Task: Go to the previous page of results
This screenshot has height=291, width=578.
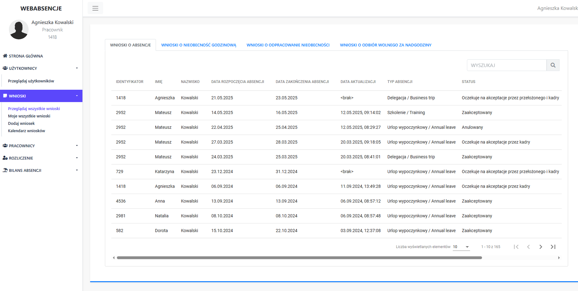Action: coord(528,247)
